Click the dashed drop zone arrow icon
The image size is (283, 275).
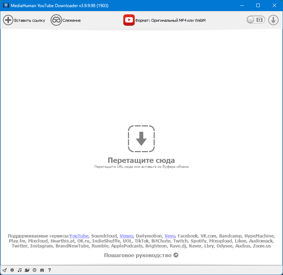point(141,139)
